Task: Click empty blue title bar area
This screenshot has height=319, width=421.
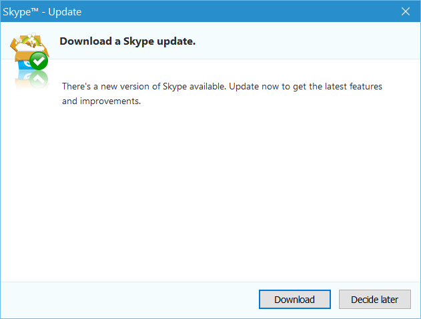Action: click(x=234, y=11)
